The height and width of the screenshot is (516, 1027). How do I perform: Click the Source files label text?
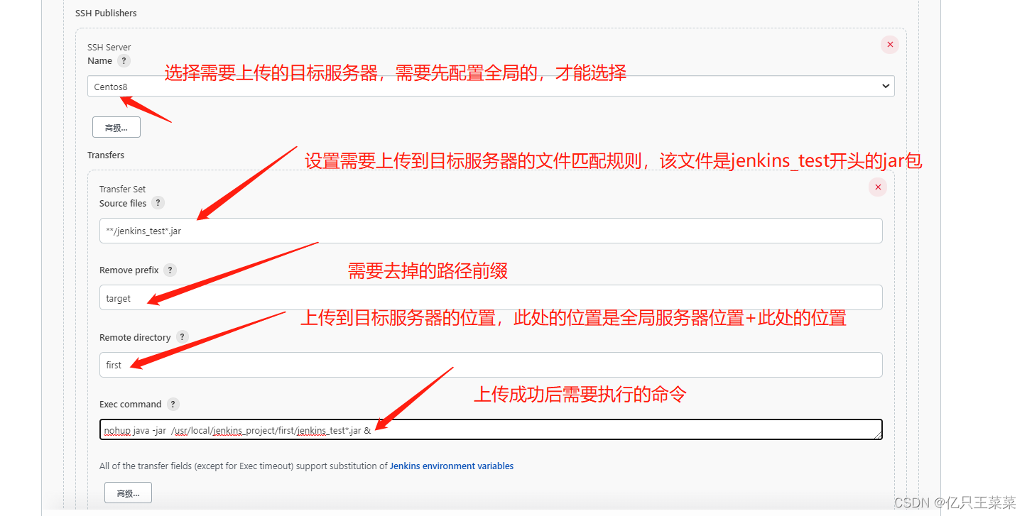click(123, 203)
